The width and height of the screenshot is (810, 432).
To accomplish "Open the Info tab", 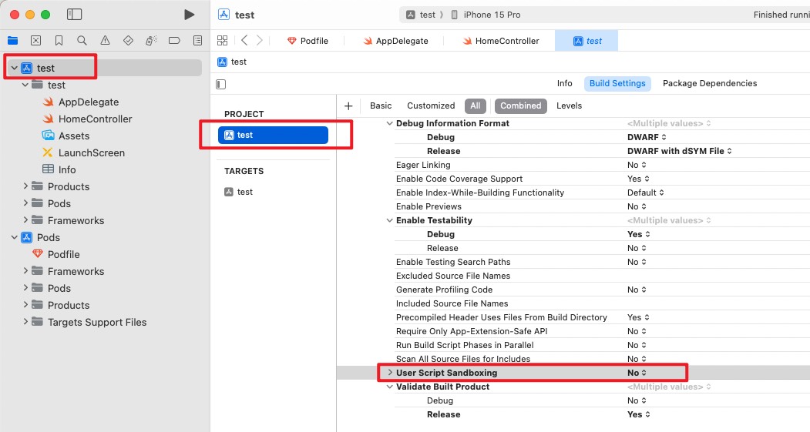I will click(565, 83).
